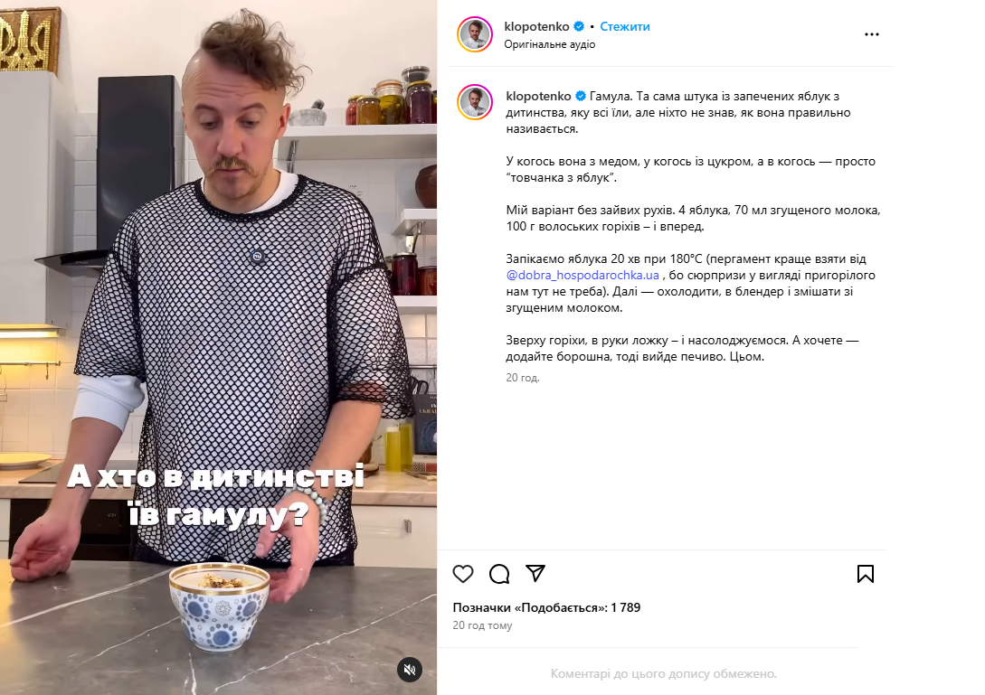This screenshot has height=695, width=985.
Task: Click the 20 год timestamp under caption
Action: tap(523, 378)
